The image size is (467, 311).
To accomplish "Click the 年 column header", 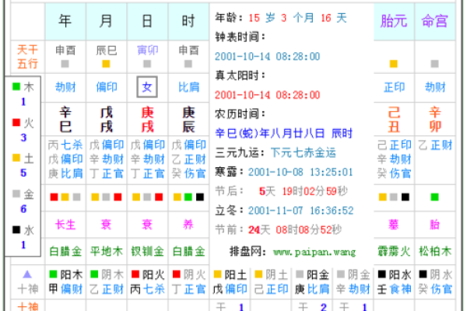I will click(x=65, y=22).
